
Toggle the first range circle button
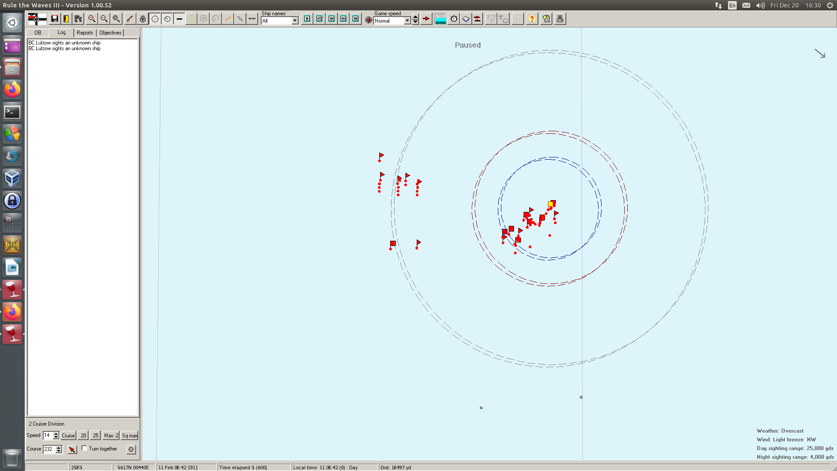click(x=155, y=19)
